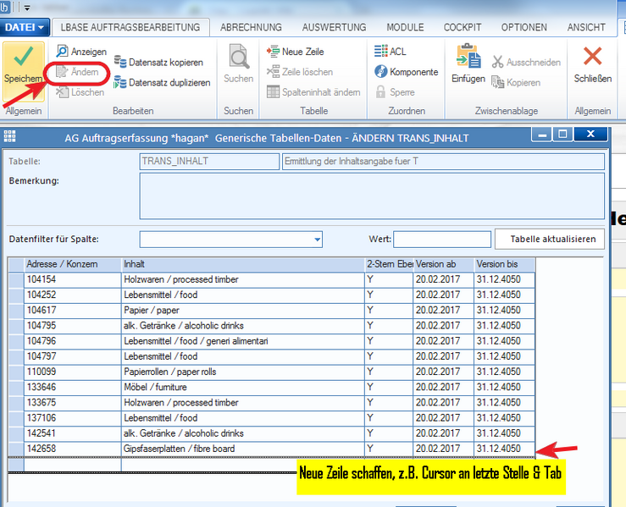The image size is (626, 507).
Task: Click the empty Adresse cell in new row
Action: click(x=73, y=465)
